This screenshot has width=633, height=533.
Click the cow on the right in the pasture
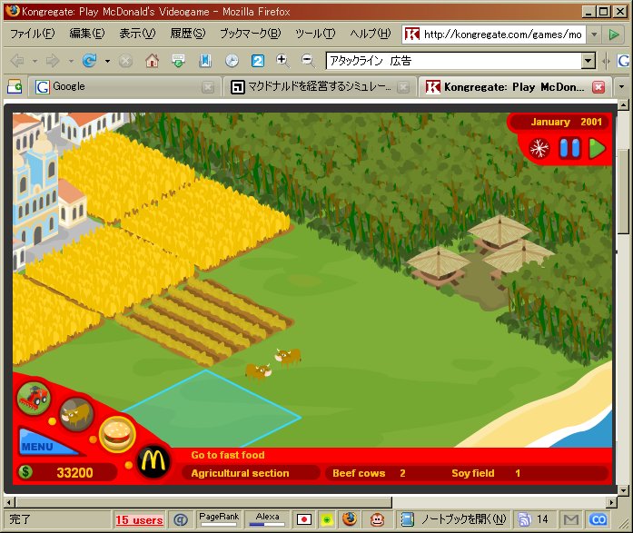point(287,356)
